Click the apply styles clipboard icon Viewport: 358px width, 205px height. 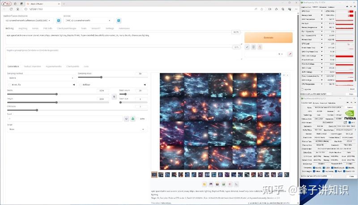coord(260,47)
